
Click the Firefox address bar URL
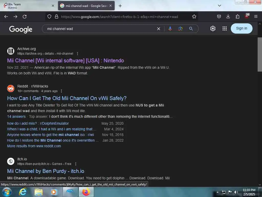(119, 17)
